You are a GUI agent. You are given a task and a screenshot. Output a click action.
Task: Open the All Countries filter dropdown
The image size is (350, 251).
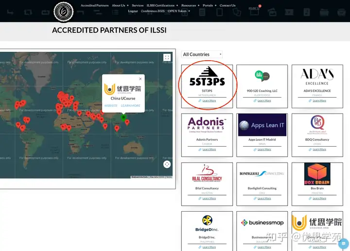click(x=202, y=54)
